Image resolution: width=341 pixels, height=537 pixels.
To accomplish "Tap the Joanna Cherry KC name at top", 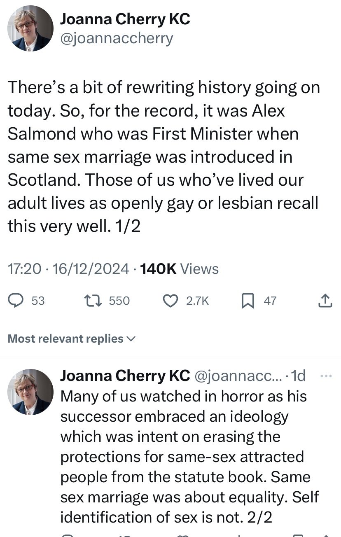I will [x=125, y=19].
